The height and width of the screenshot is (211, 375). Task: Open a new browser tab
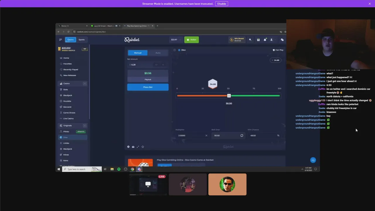pos(157,26)
